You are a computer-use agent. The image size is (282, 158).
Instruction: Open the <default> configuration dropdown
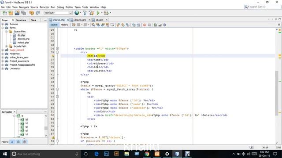point(58,13)
